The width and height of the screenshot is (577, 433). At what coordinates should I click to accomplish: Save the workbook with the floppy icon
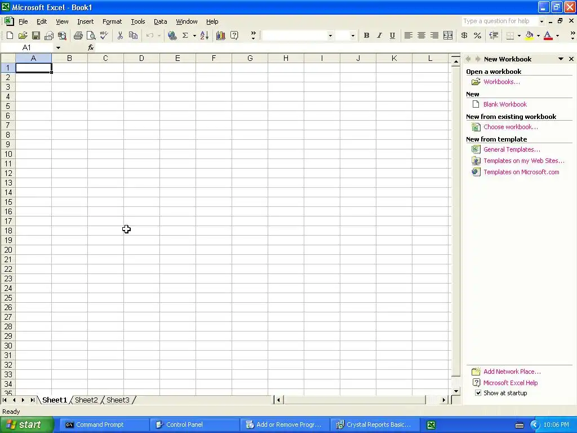click(x=36, y=36)
